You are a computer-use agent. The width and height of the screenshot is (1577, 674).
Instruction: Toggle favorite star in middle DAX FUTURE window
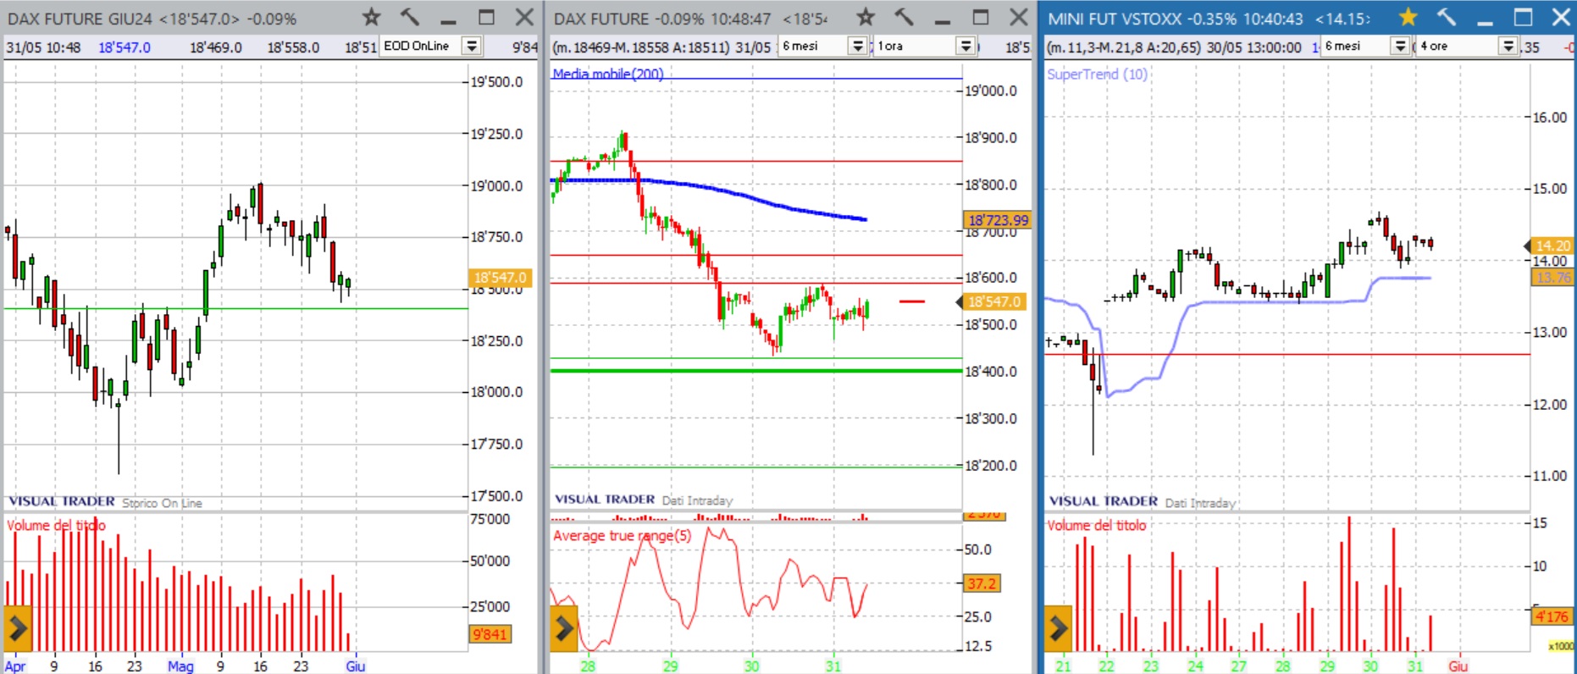pyautogui.click(x=865, y=17)
